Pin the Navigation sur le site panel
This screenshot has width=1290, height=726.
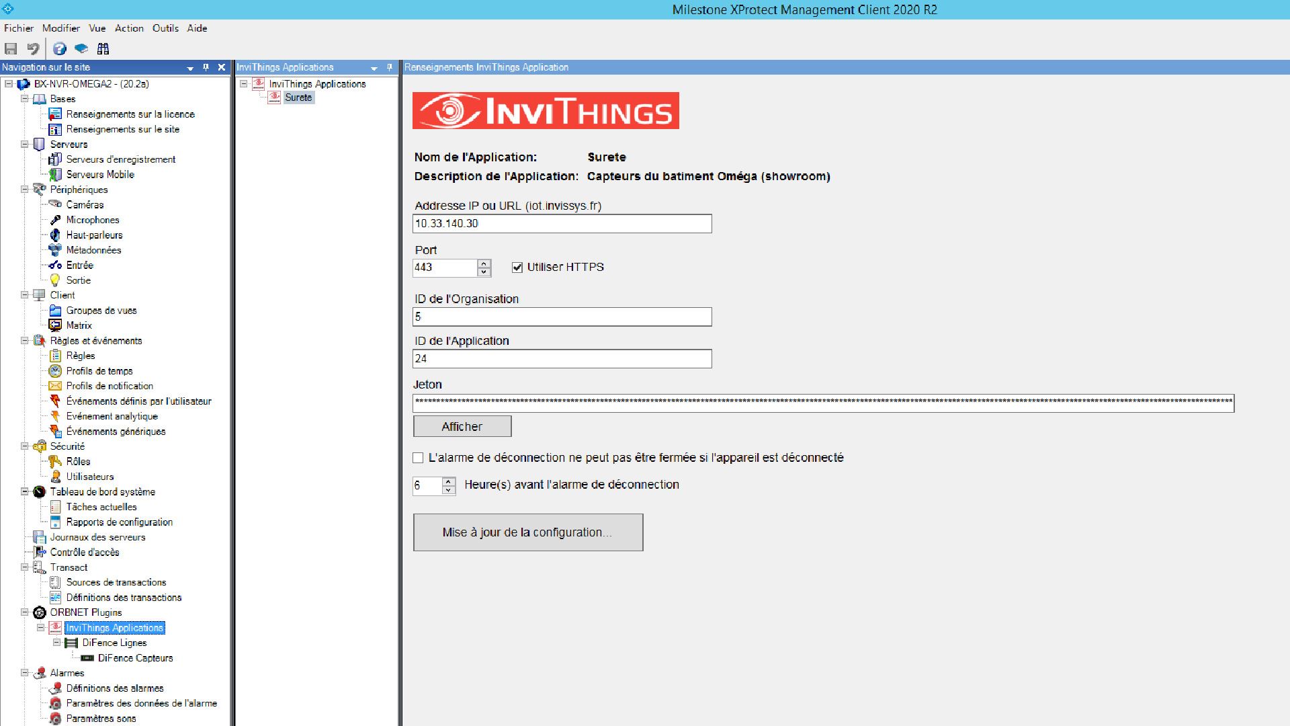206,67
